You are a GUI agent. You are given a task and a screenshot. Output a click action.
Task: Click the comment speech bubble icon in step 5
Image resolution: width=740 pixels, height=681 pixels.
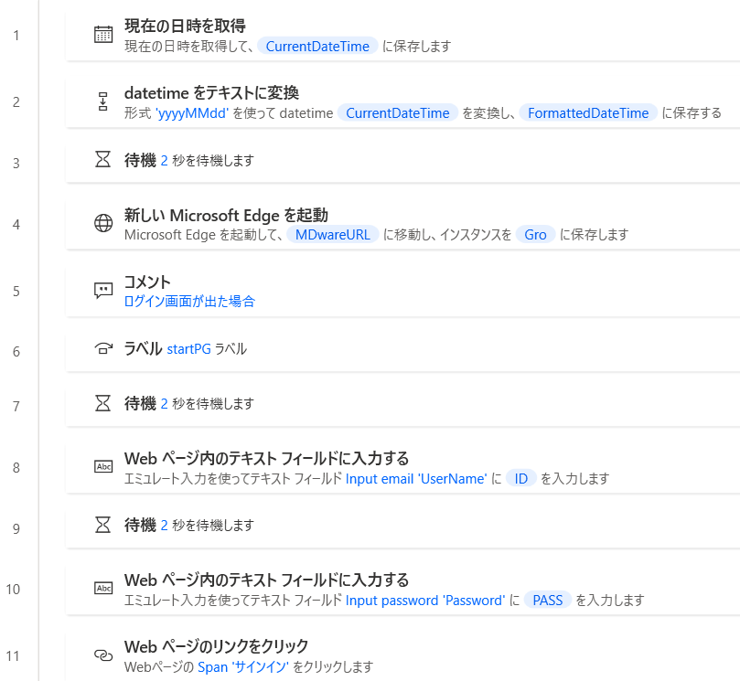tap(103, 290)
